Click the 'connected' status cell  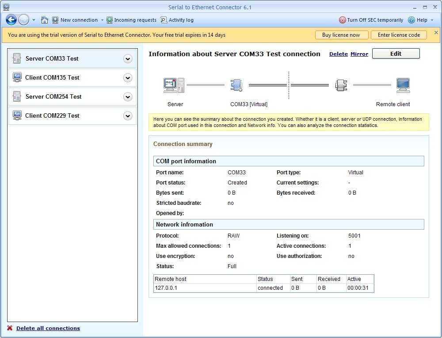tap(273, 288)
